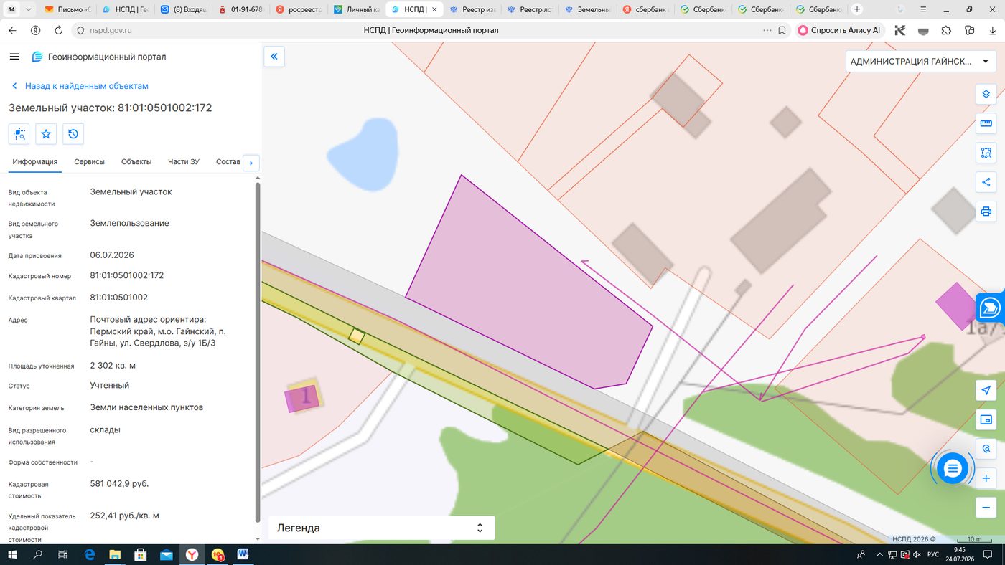The image size is (1005, 565).
Task: Add parcel to favorites star icon
Action: tap(46, 134)
